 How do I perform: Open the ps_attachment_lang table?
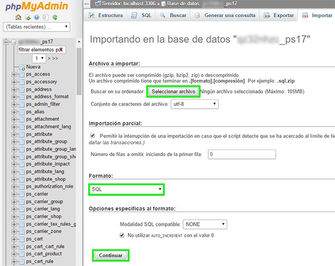coord(49,127)
